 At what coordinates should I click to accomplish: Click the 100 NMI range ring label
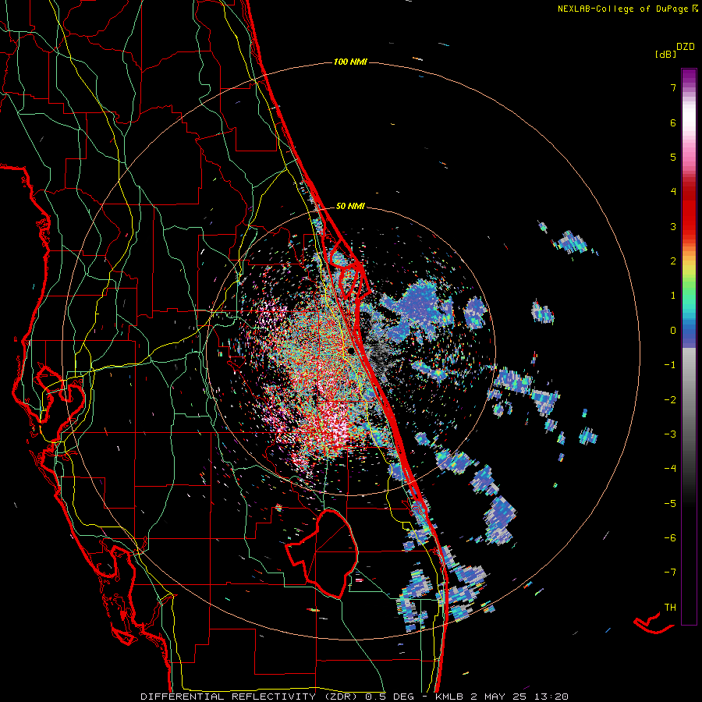coord(350,62)
